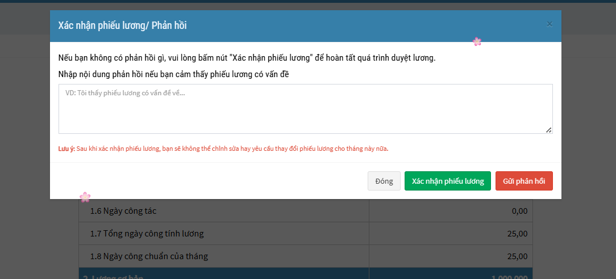Close the payslip confirmation dialog with X

point(549,24)
